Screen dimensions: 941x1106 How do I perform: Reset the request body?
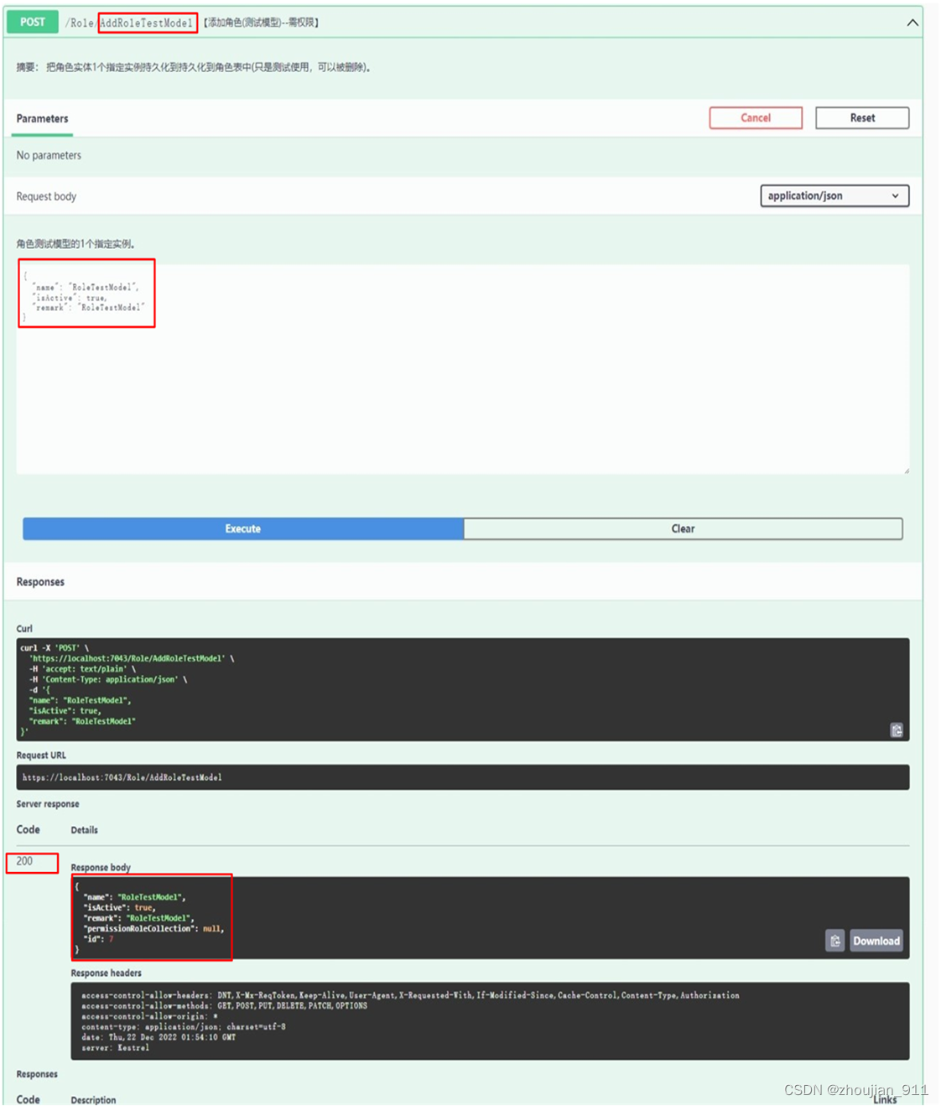pos(862,118)
